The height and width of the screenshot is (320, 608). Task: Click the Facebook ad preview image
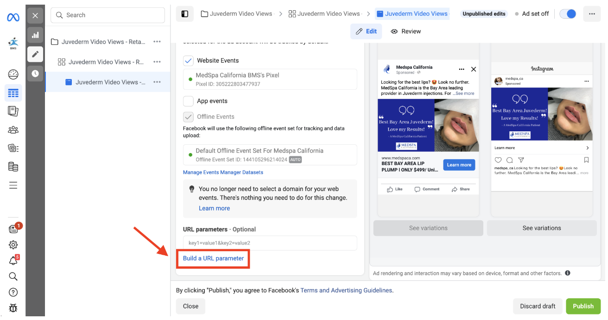click(x=428, y=125)
